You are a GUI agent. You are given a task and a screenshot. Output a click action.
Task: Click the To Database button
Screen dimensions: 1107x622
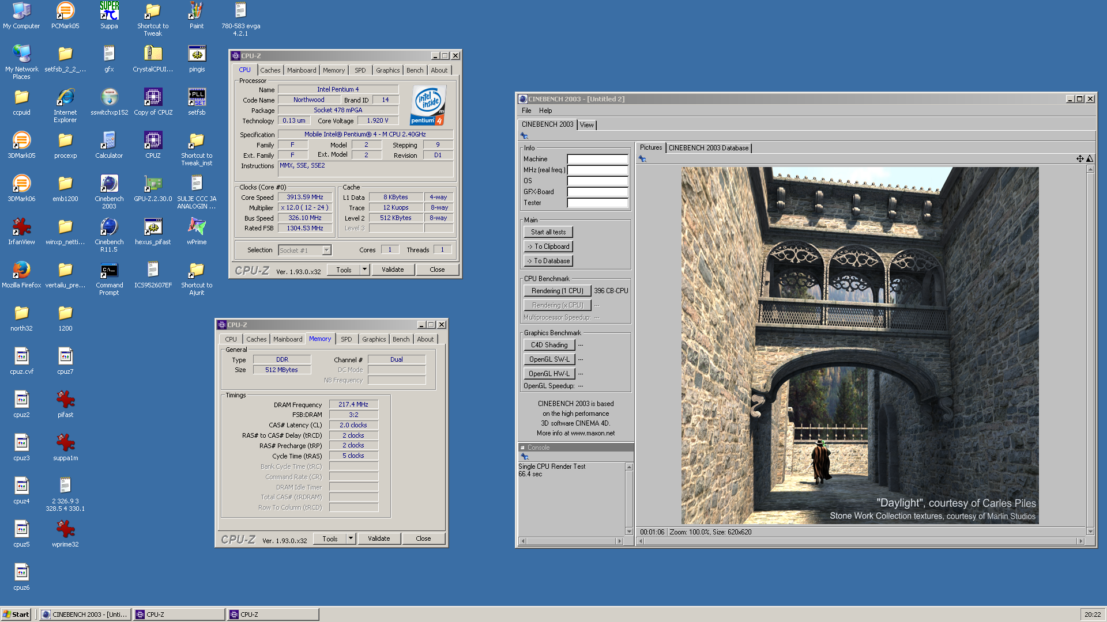pos(548,261)
